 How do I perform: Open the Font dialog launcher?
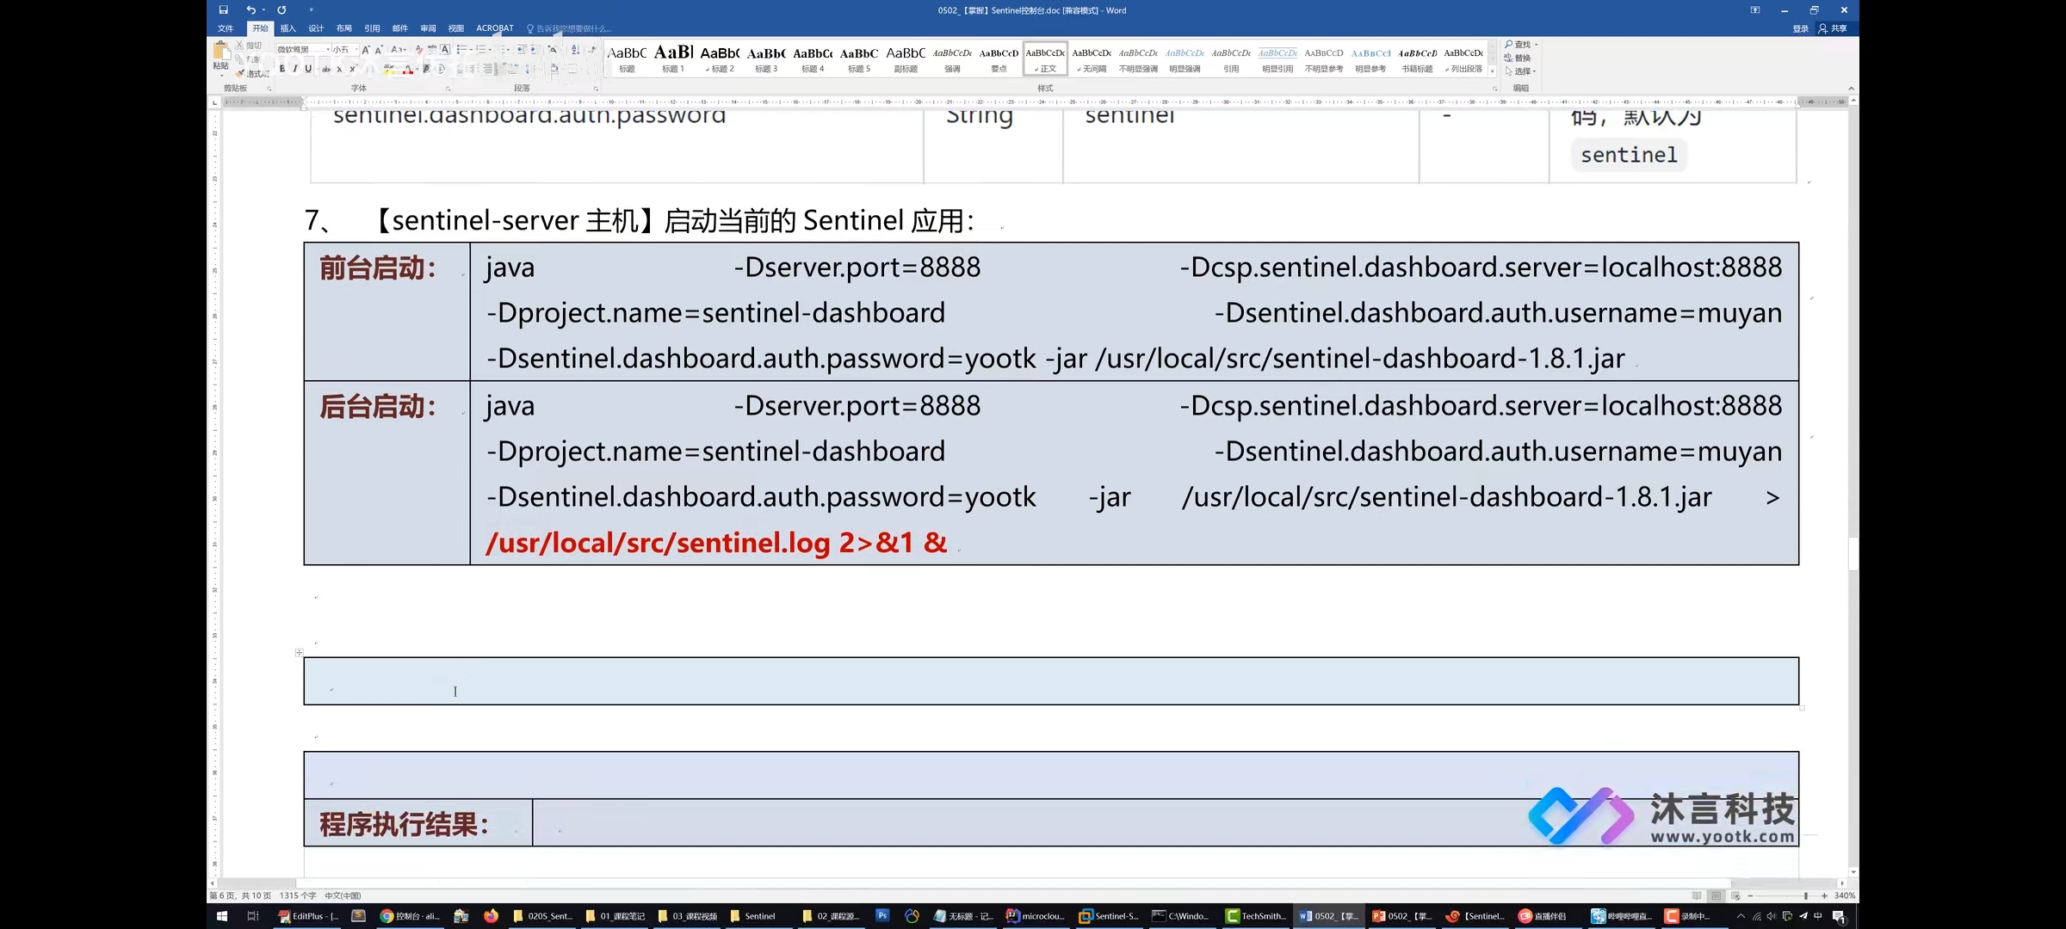[448, 89]
